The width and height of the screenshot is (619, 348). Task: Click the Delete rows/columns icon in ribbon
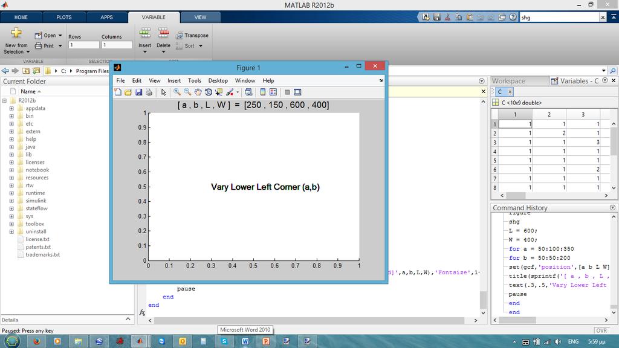pos(163,33)
